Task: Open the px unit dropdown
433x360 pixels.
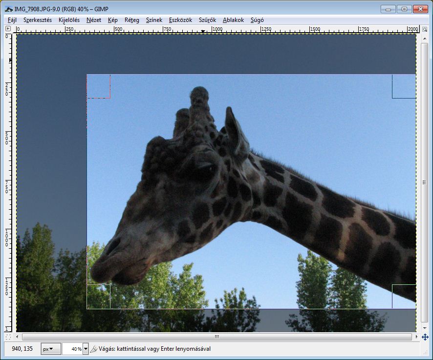Action: click(51, 349)
